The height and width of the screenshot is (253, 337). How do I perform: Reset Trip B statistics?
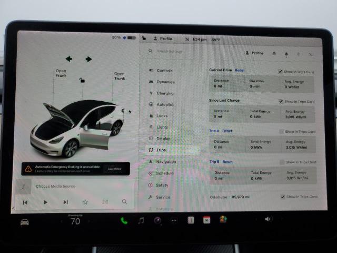pyautogui.click(x=227, y=162)
